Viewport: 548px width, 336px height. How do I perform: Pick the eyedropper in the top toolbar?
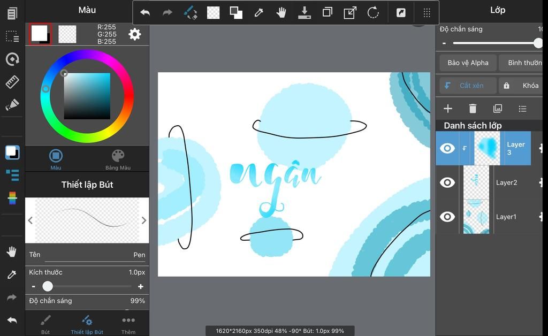(258, 13)
